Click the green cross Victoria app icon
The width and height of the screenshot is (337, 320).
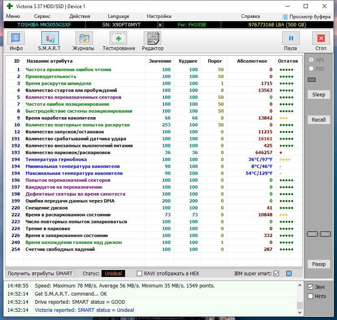click(x=10, y=6)
